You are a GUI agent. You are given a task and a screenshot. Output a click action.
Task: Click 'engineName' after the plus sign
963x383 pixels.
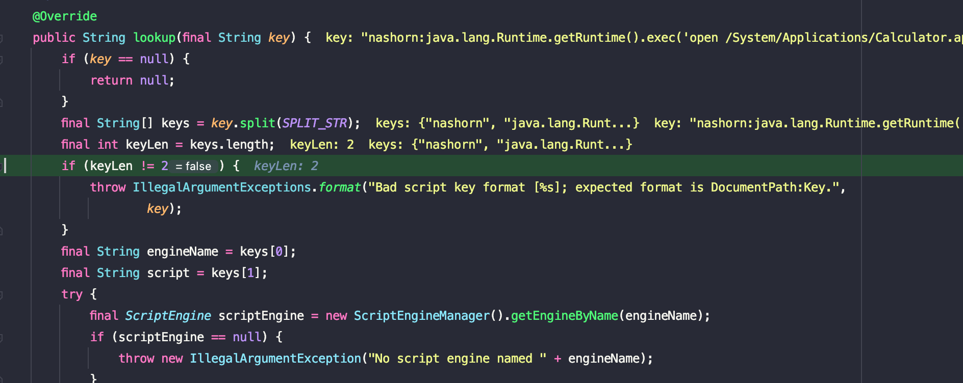coord(604,359)
